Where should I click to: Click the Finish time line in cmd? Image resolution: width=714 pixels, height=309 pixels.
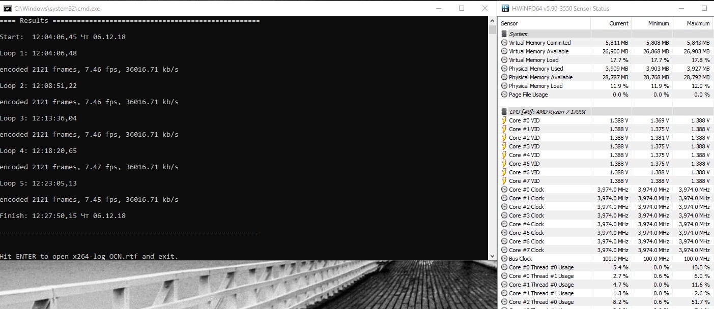point(63,215)
